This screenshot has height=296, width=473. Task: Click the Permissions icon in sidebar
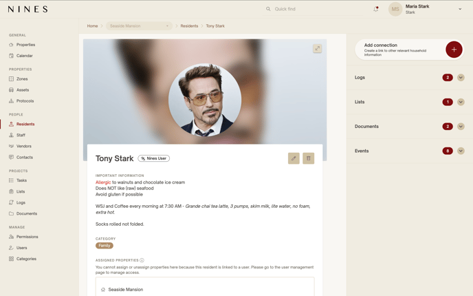tap(11, 237)
